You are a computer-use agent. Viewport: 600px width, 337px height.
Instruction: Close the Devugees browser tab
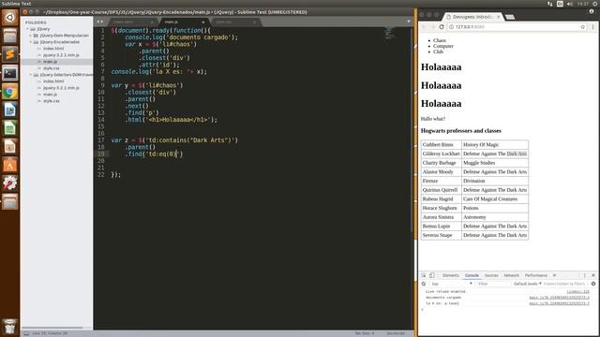pos(498,17)
